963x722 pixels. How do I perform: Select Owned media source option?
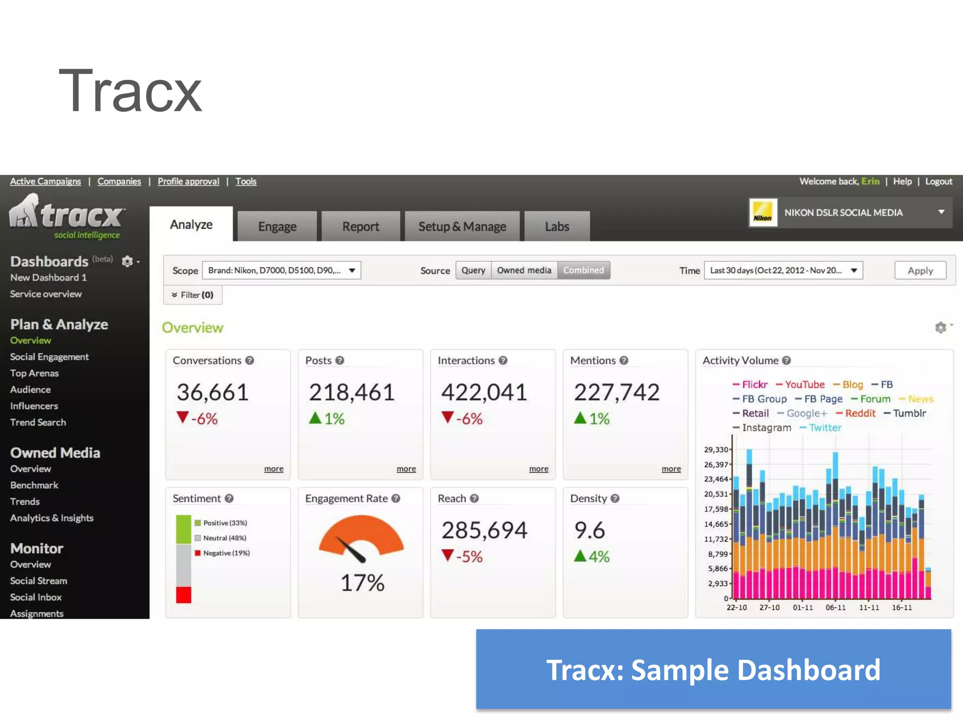524,270
